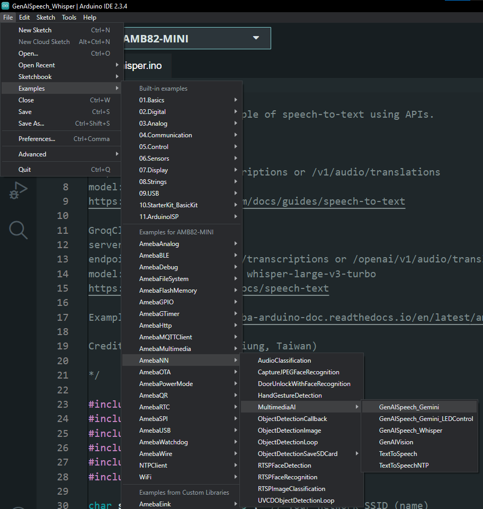The image size is (483, 509).
Task: Open TextToSpeechNTP example
Action: click(419, 466)
